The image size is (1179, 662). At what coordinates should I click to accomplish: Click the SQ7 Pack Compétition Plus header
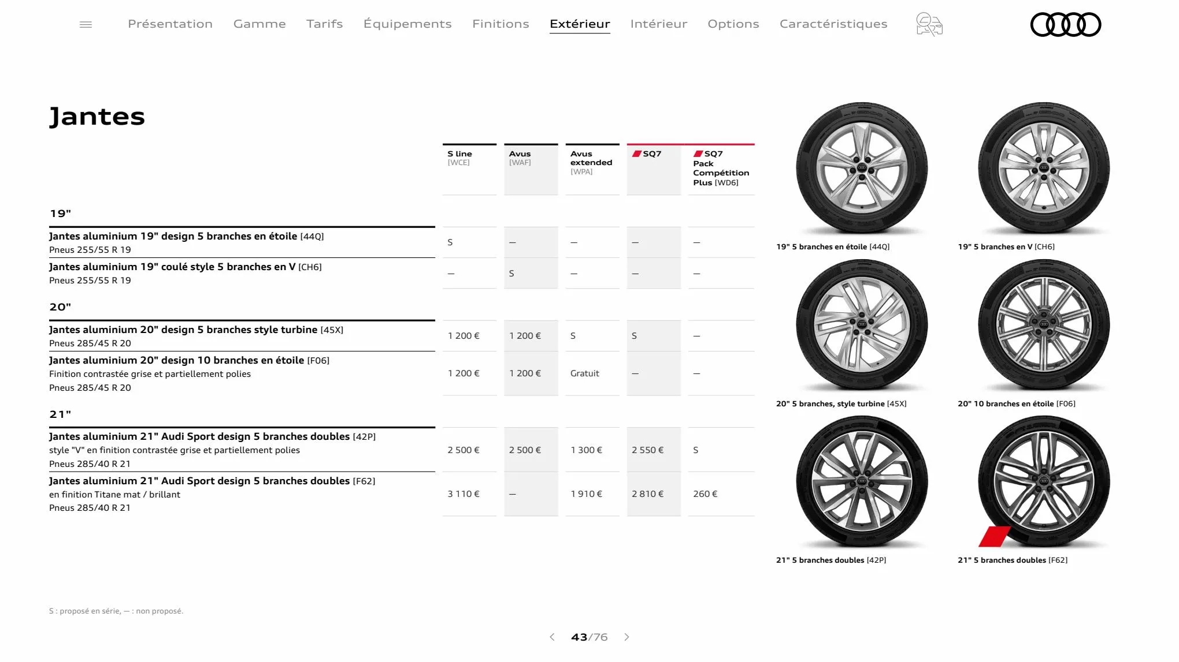point(721,169)
